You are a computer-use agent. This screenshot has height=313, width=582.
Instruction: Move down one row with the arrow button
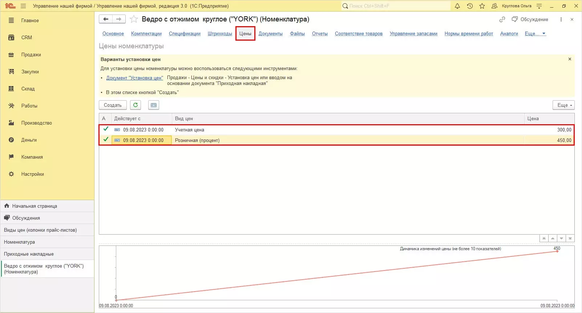click(x=562, y=239)
